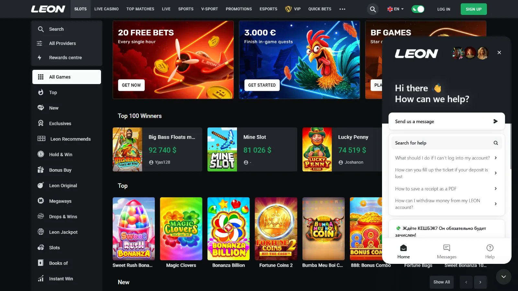Open the Help question mark icon
Screen dimensions: 518x291
pos(490,248)
